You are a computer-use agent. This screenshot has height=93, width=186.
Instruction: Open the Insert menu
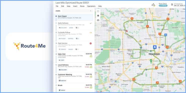(75, 6)
